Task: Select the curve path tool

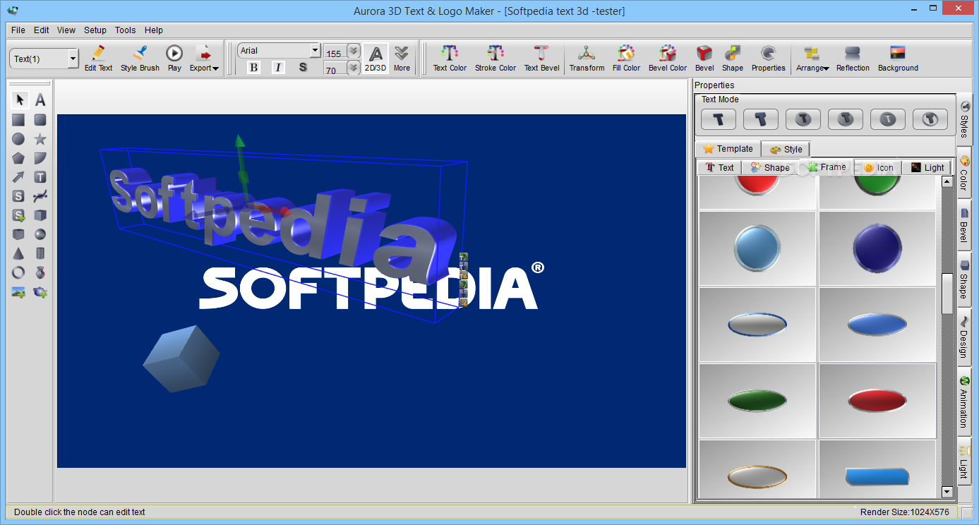Action: [40, 196]
